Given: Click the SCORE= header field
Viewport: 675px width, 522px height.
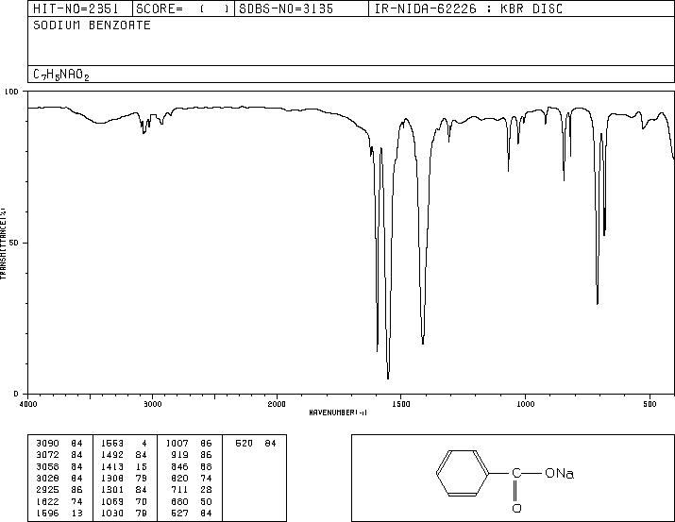Looking at the screenshot, I should pos(182,8).
